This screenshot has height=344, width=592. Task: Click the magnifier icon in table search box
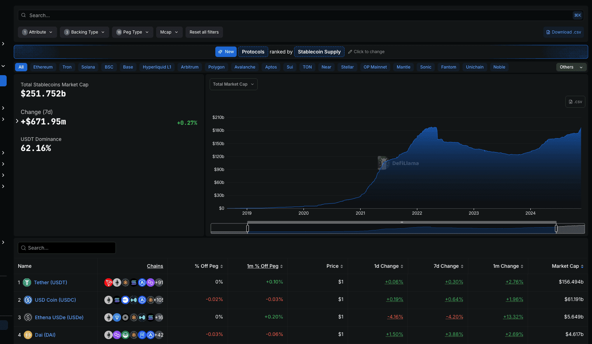click(23, 248)
